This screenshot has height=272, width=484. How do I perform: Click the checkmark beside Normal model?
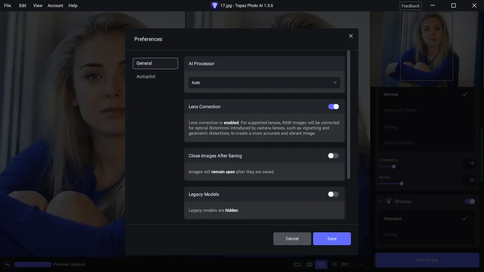pos(465,94)
